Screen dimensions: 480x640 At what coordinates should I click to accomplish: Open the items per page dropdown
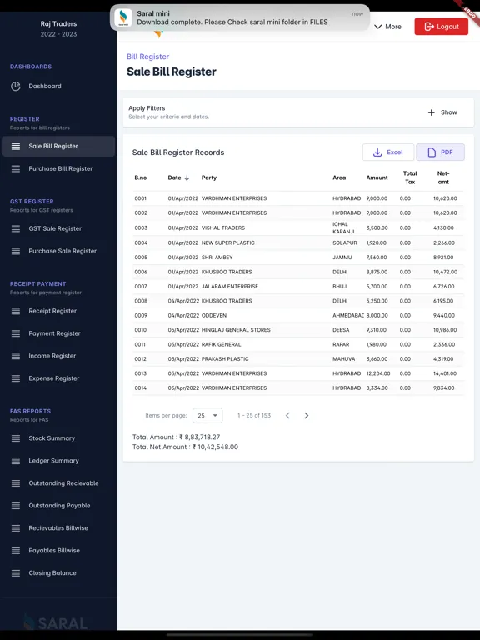(x=207, y=416)
